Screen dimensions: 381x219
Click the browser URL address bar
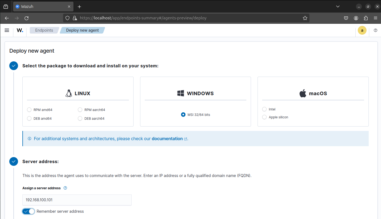click(186, 18)
